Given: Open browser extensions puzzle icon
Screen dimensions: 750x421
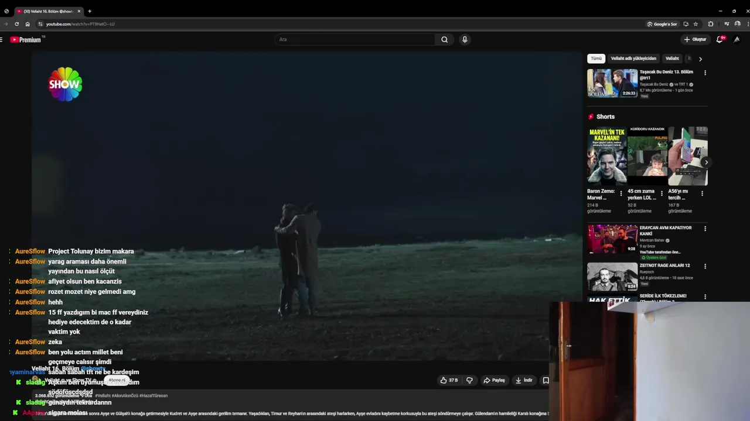Looking at the screenshot, I should [x=711, y=24].
